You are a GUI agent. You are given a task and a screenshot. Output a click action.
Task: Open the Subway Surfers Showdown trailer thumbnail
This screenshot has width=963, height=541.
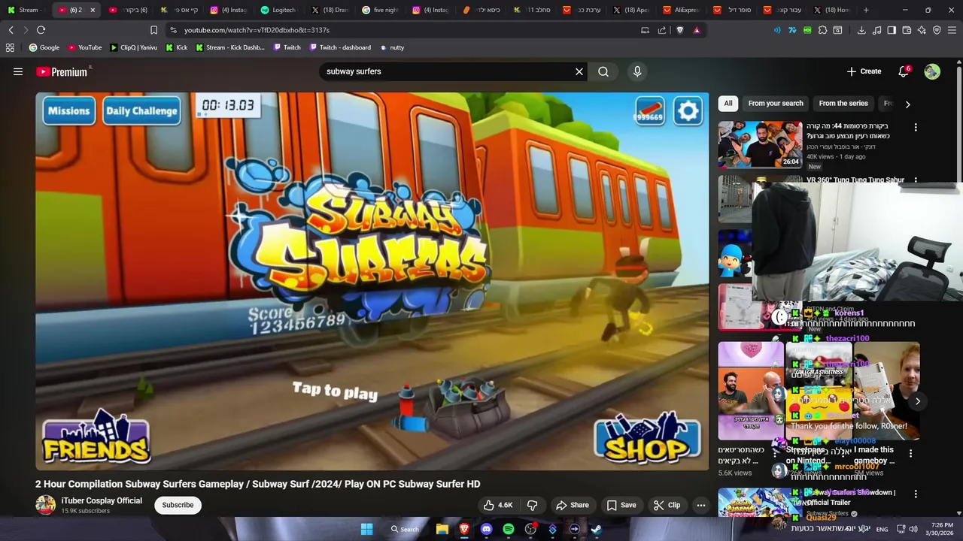(760, 502)
